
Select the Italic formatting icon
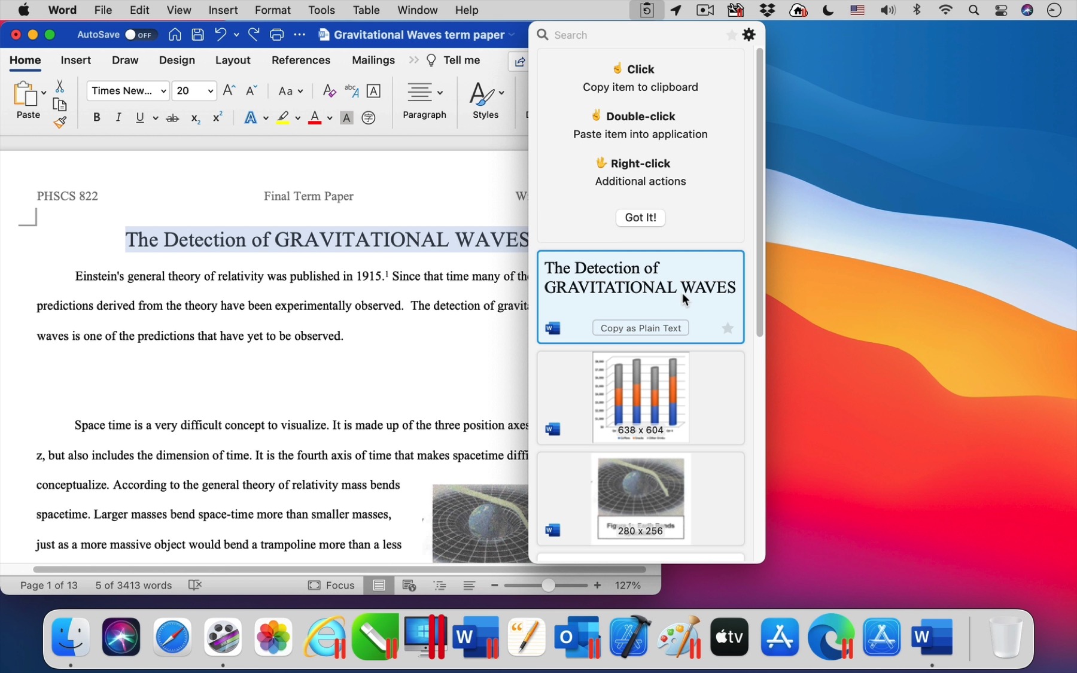click(118, 117)
